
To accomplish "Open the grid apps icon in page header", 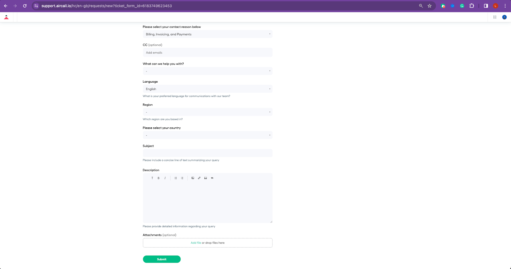I will [495, 17].
